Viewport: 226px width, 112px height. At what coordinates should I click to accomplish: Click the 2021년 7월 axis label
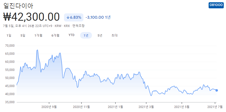tap(215, 107)
